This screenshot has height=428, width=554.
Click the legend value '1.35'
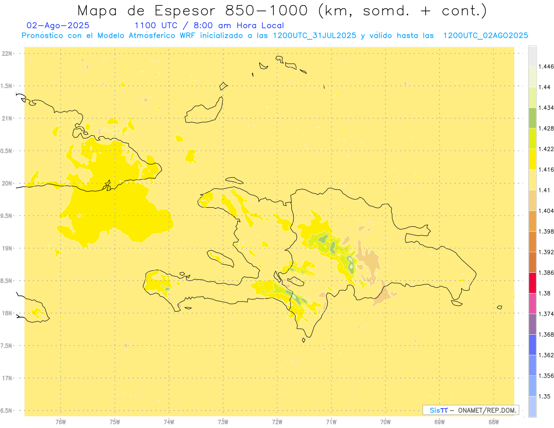click(544, 396)
